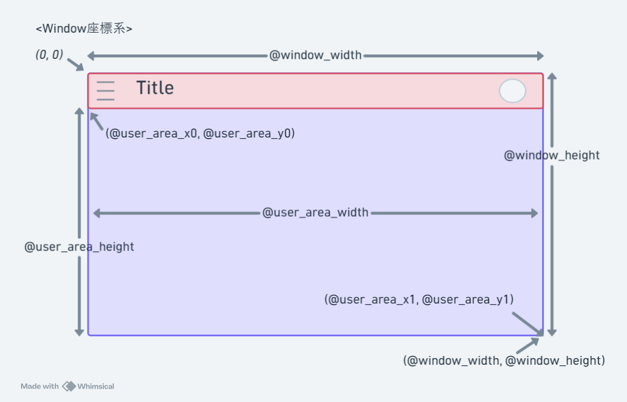
Task: Click left arrowhead of @window_width line
Action: pos(90,56)
